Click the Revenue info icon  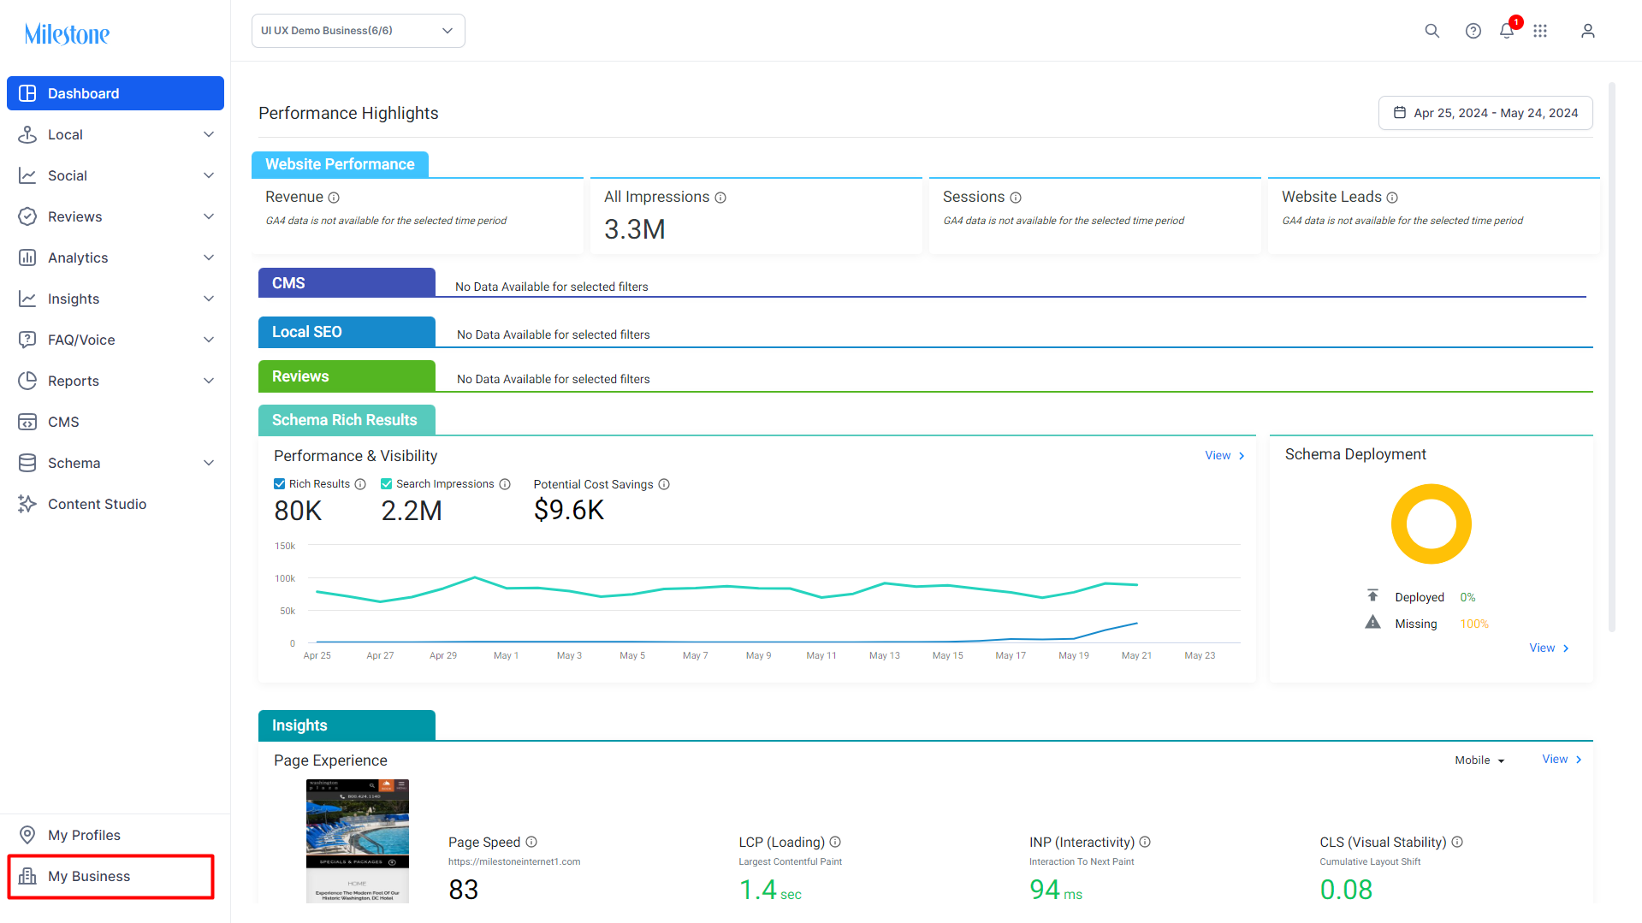[x=334, y=198]
